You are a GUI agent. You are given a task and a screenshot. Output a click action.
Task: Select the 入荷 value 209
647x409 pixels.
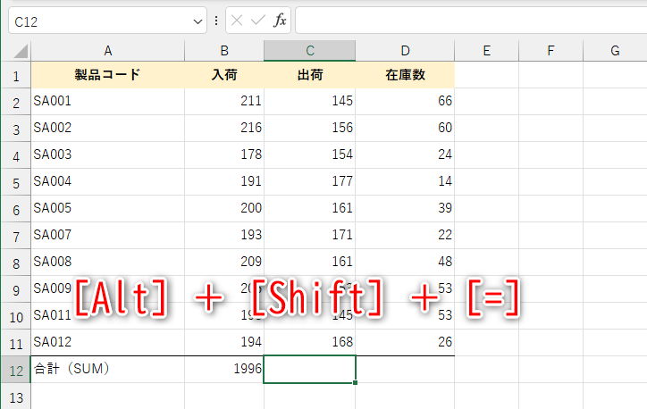224,263
